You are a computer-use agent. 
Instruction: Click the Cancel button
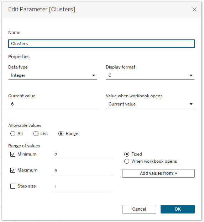click(x=139, y=209)
